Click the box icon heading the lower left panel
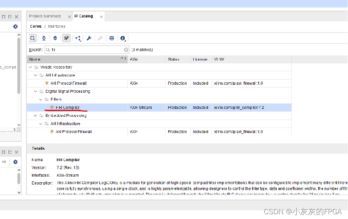The image size is (348, 219). (x=4, y=152)
